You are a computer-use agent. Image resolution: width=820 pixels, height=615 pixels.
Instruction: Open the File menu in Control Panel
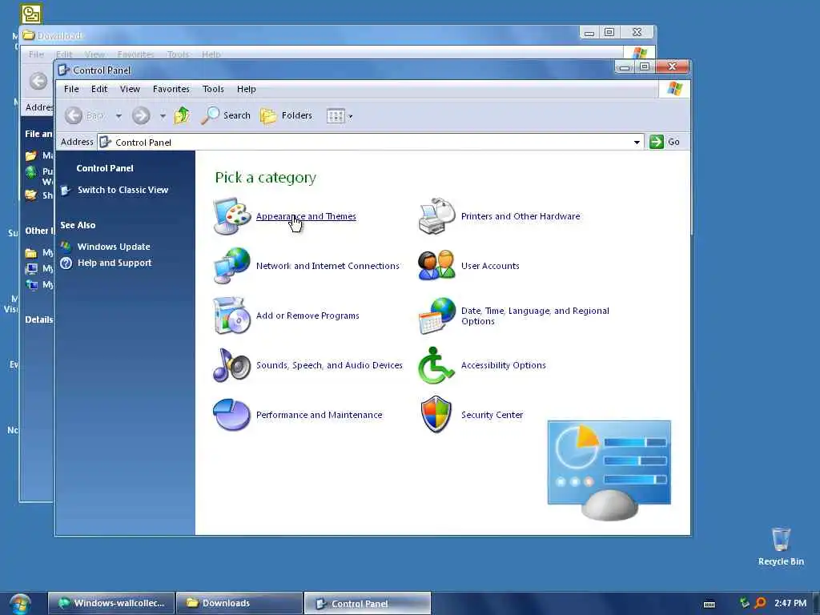coord(71,89)
